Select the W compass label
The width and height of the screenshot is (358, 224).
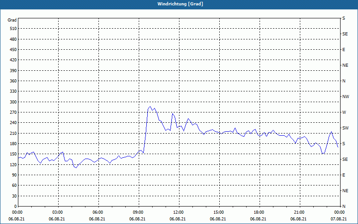click(344, 112)
